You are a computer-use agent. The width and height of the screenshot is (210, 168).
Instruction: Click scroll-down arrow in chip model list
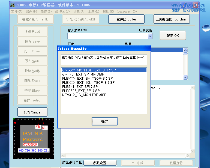coord(185,77)
